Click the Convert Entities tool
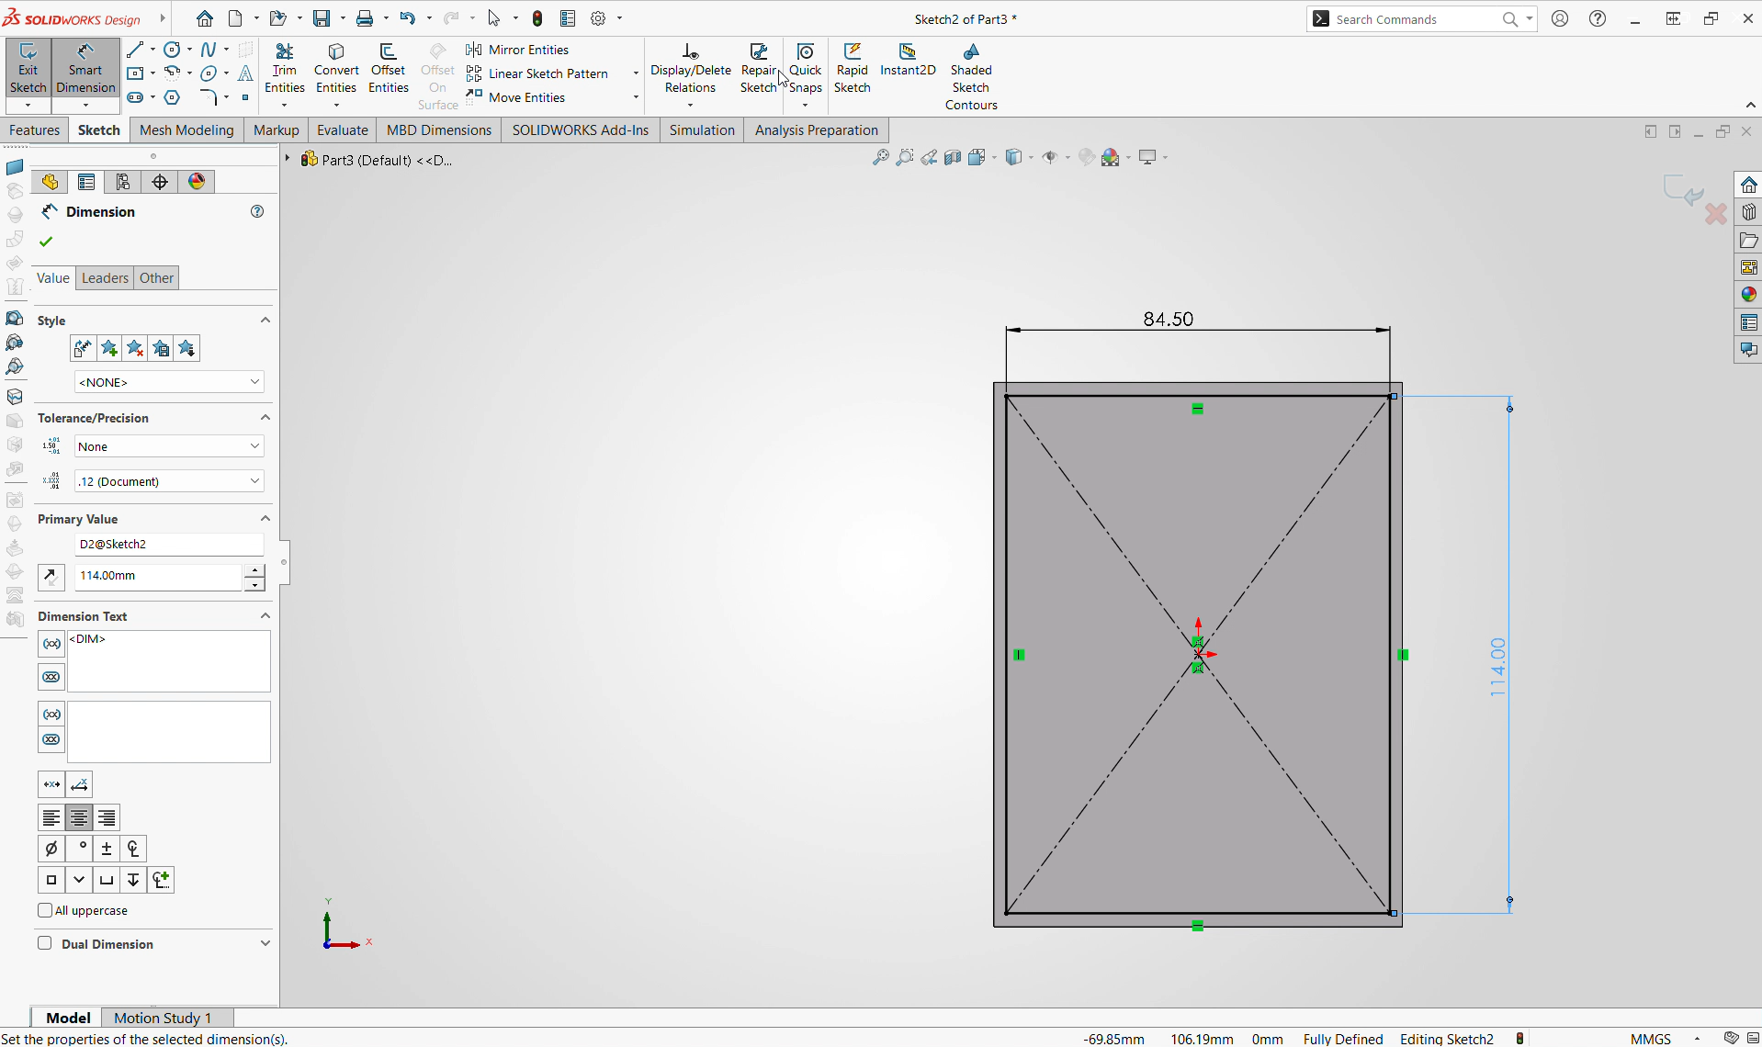 336,69
